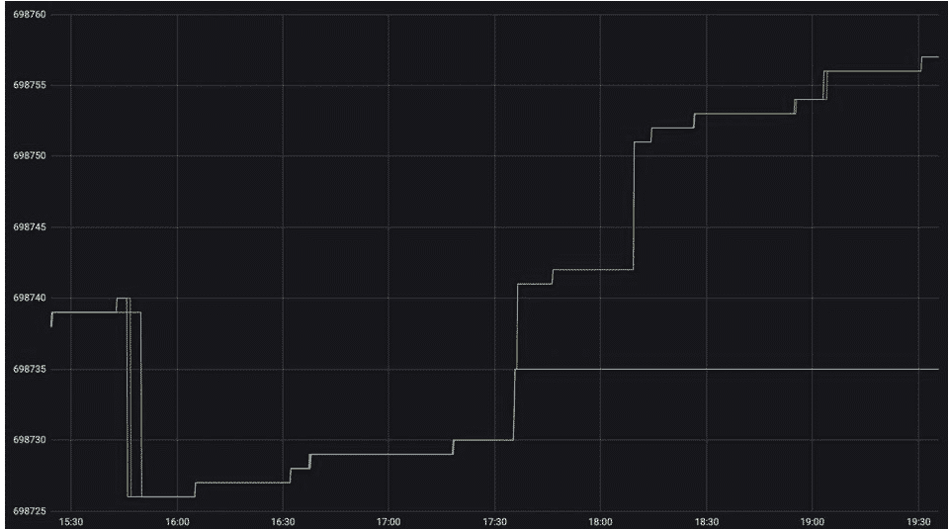This screenshot has width=949, height=529.
Task: Click the 698740 y-axis label
Action: tap(29, 298)
